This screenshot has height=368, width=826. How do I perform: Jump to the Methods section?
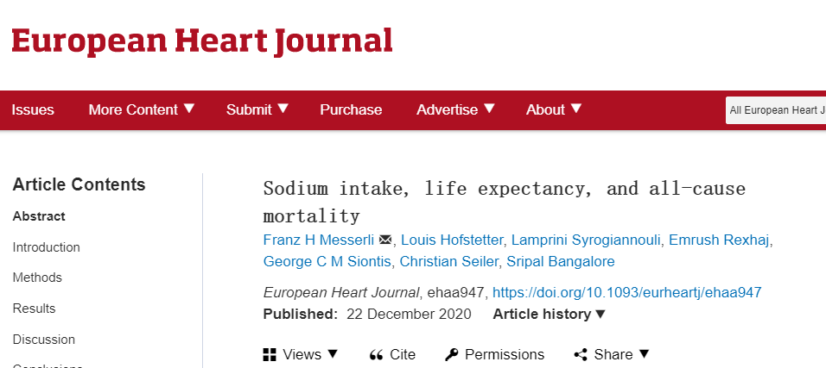37,278
